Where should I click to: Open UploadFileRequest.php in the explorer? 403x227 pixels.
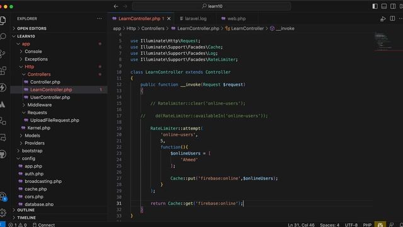click(55, 120)
